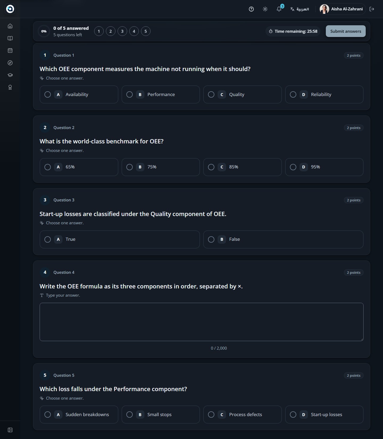This screenshot has height=439, width=383.
Task: Select the 65% option
Action: [79, 167]
